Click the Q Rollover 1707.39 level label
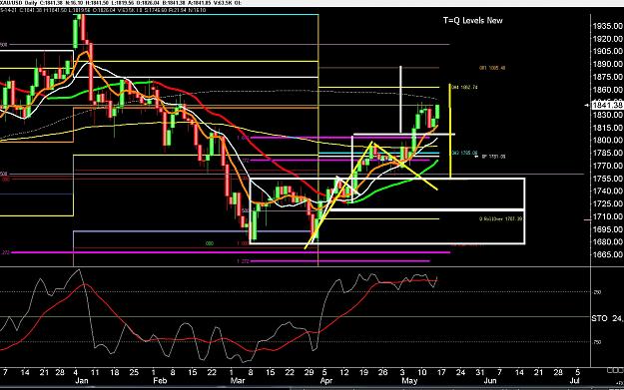Screen dimensions: 624x390 500,219
